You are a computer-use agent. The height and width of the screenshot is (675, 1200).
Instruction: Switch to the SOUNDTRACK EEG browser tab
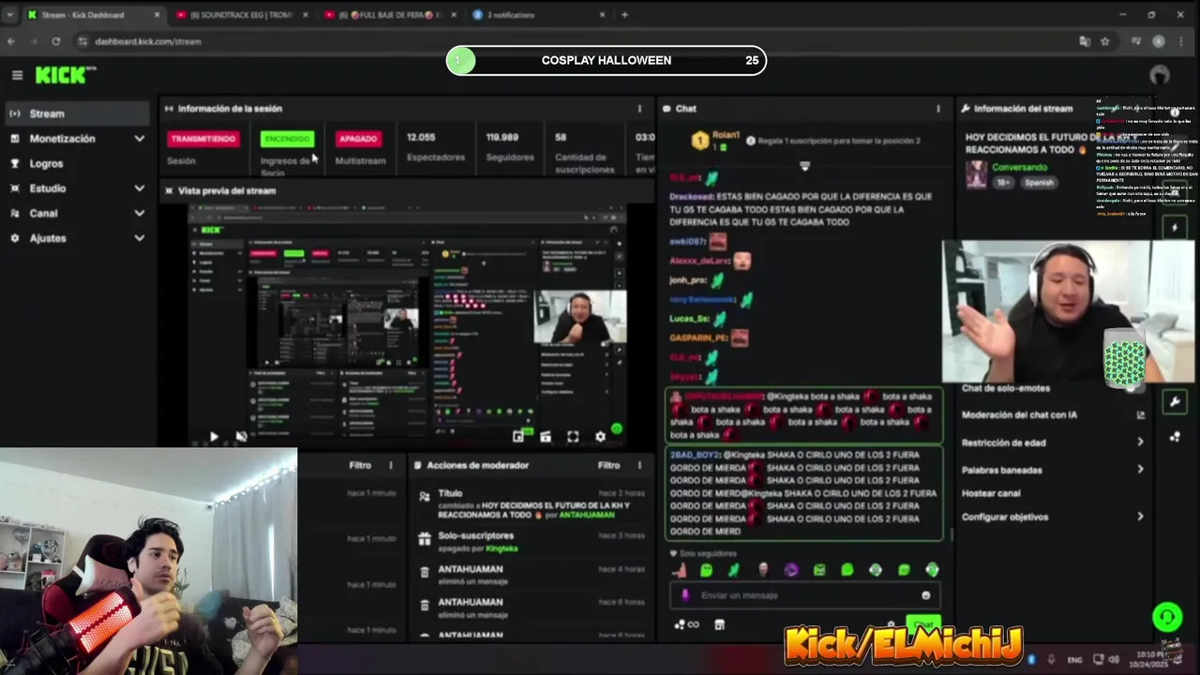(242, 15)
